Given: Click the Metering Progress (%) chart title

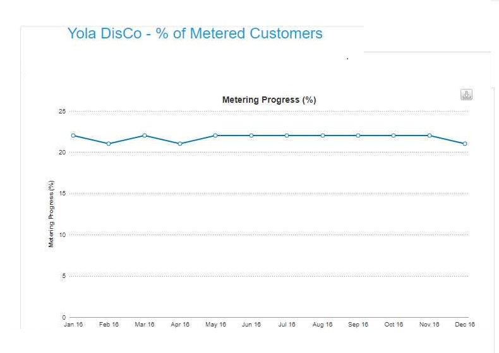Looking at the screenshot, I should [x=269, y=100].
